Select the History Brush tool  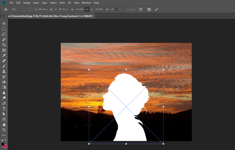[4, 77]
